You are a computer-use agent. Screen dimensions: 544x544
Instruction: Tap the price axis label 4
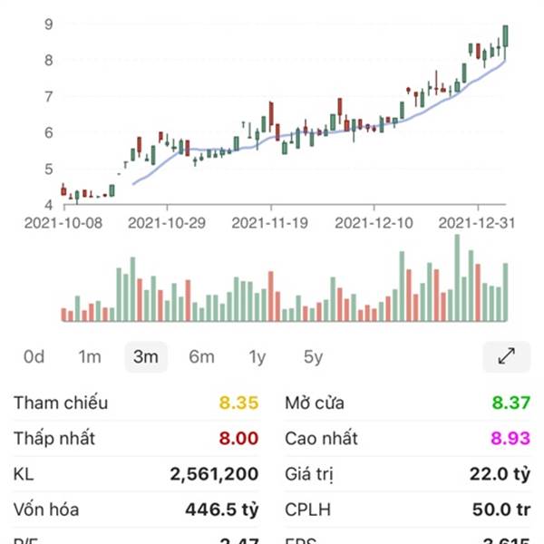point(49,205)
